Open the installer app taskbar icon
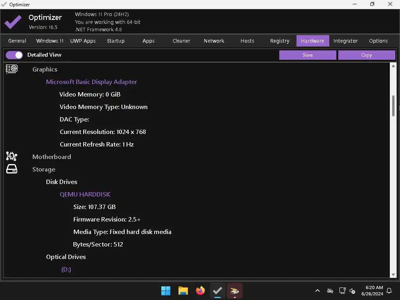Screen dimensions: 400x300 coord(234,291)
